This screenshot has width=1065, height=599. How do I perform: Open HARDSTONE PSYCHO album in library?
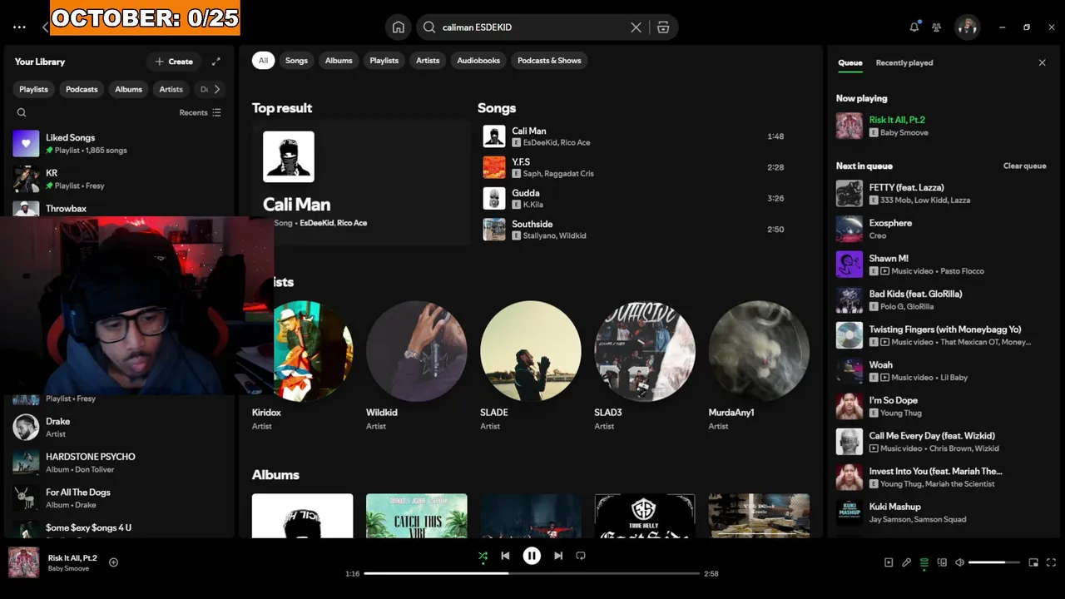tap(120, 463)
